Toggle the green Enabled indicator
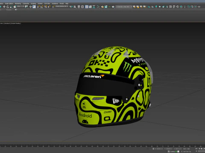The width and height of the screenshot is (205, 153). tap(176, 152)
